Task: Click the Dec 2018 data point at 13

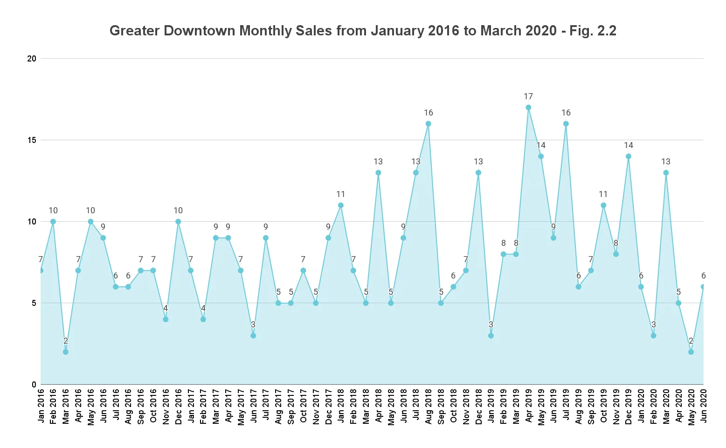Action: pos(478,173)
